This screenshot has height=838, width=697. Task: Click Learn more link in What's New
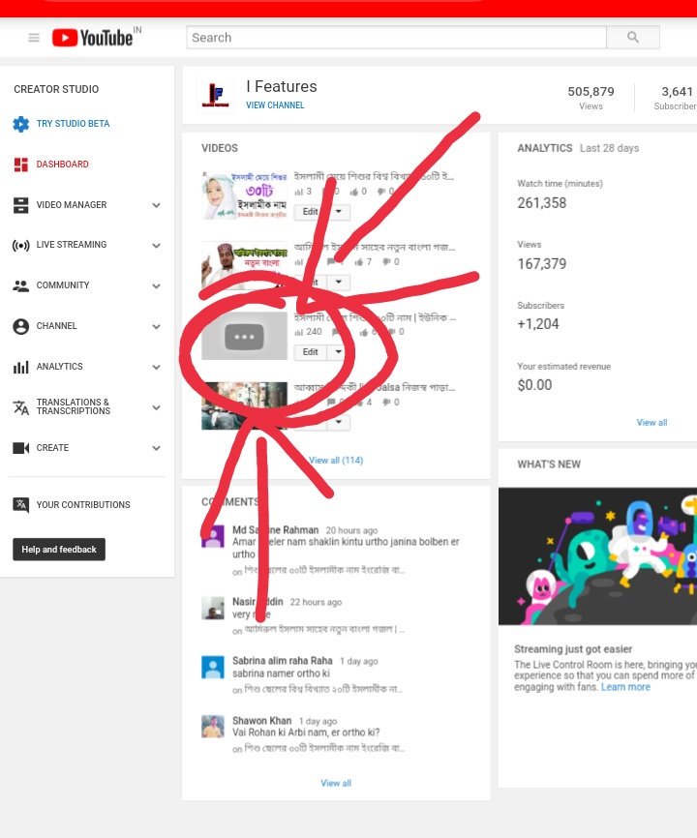point(625,687)
